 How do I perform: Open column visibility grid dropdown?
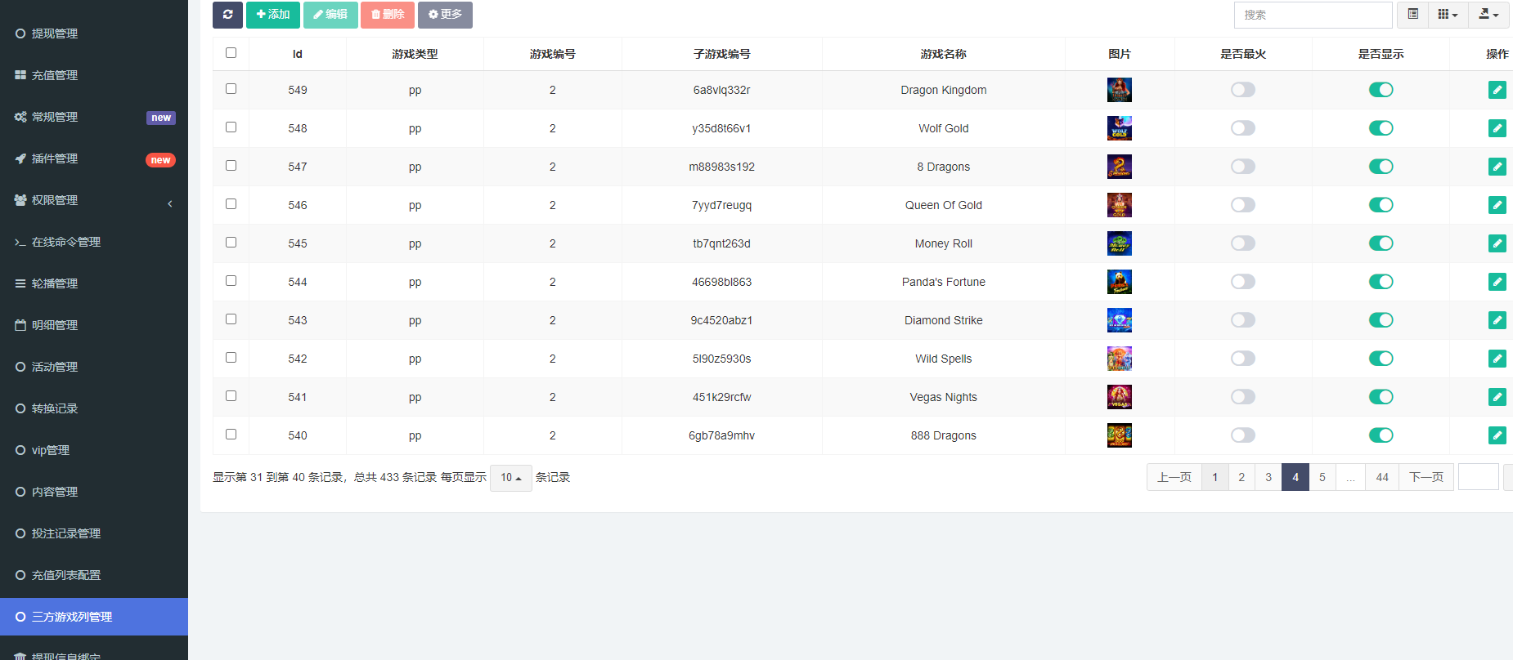click(x=1448, y=15)
